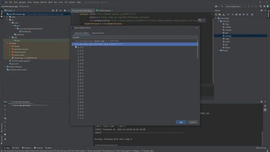The height and width of the screenshot is (152, 270).
Task: Click the dialog's vertical results scrollbar
Action: (197, 49)
